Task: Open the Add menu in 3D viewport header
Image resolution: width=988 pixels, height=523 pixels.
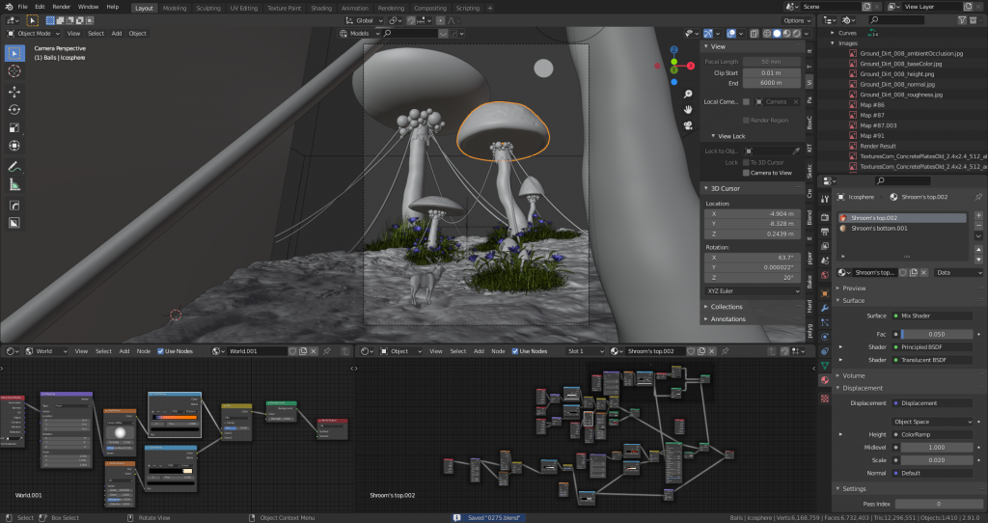Action: point(117,34)
